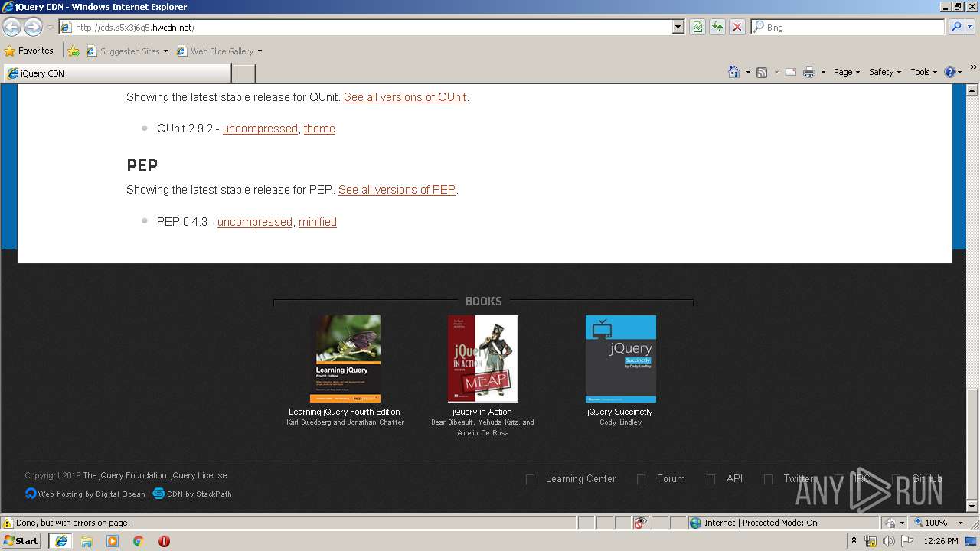Open jQuery License footer link

(x=198, y=475)
